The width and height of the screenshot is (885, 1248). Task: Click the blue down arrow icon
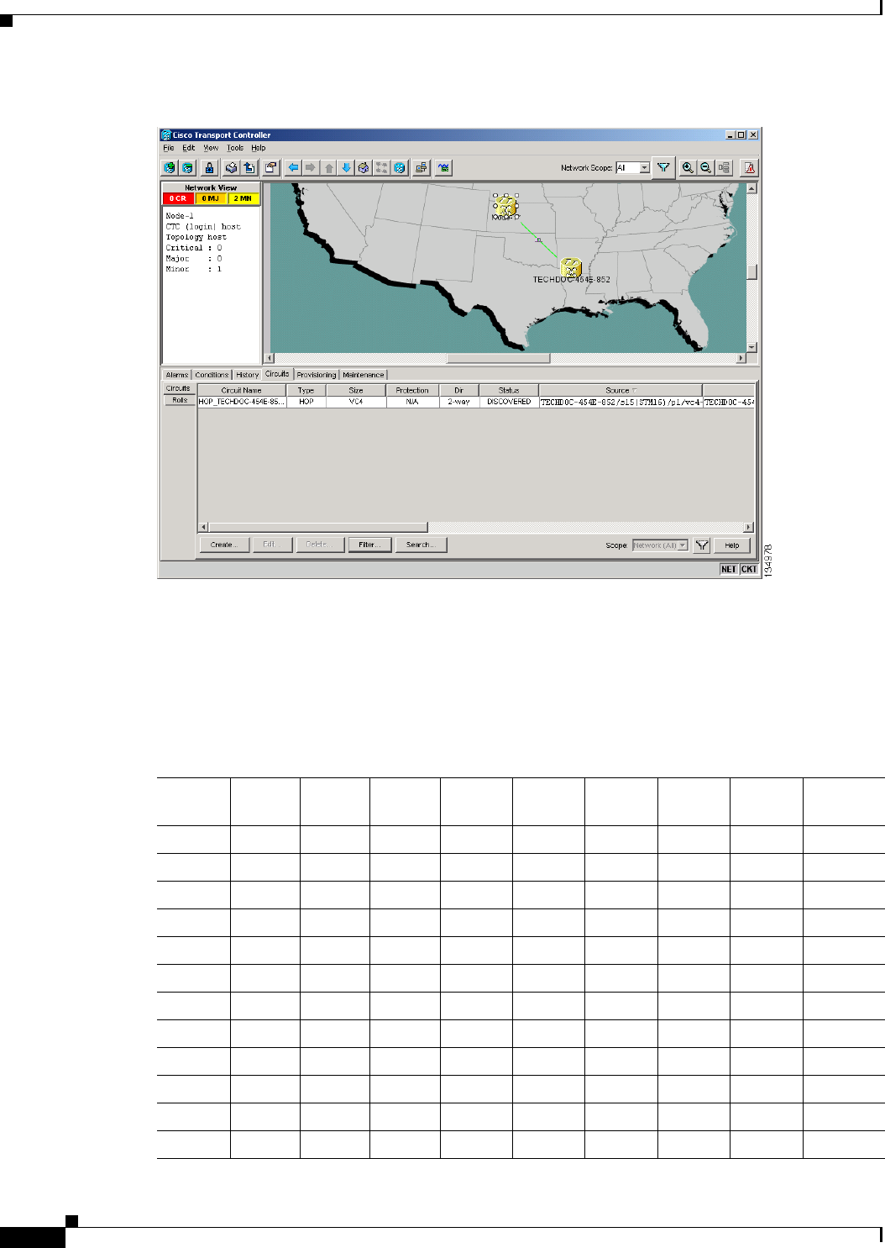[346, 168]
